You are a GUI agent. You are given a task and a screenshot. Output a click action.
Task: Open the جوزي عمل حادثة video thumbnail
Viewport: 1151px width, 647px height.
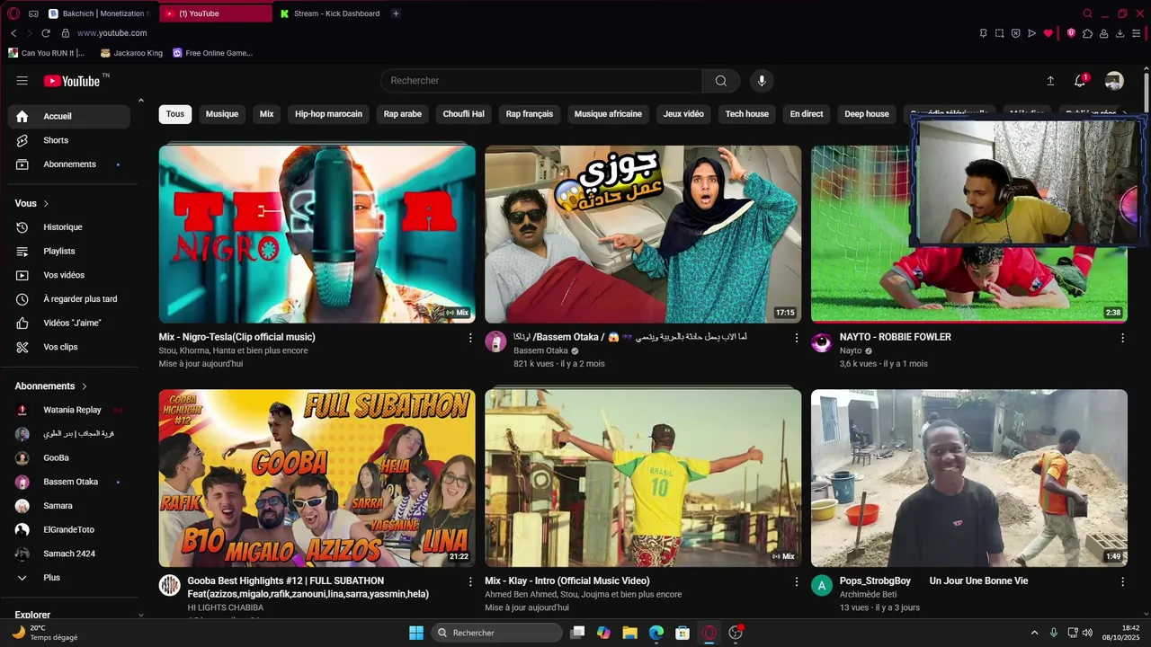coord(643,235)
